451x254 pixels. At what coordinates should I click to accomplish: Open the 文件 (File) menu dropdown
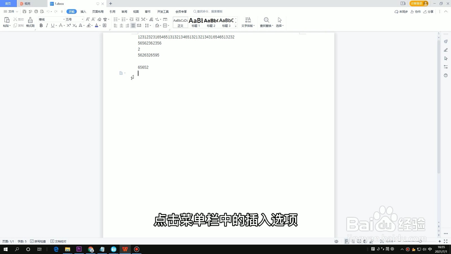pyautogui.click(x=11, y=12)
